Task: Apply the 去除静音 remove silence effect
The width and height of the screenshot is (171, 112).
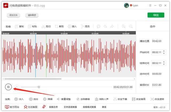Action: tap(83, 99)
